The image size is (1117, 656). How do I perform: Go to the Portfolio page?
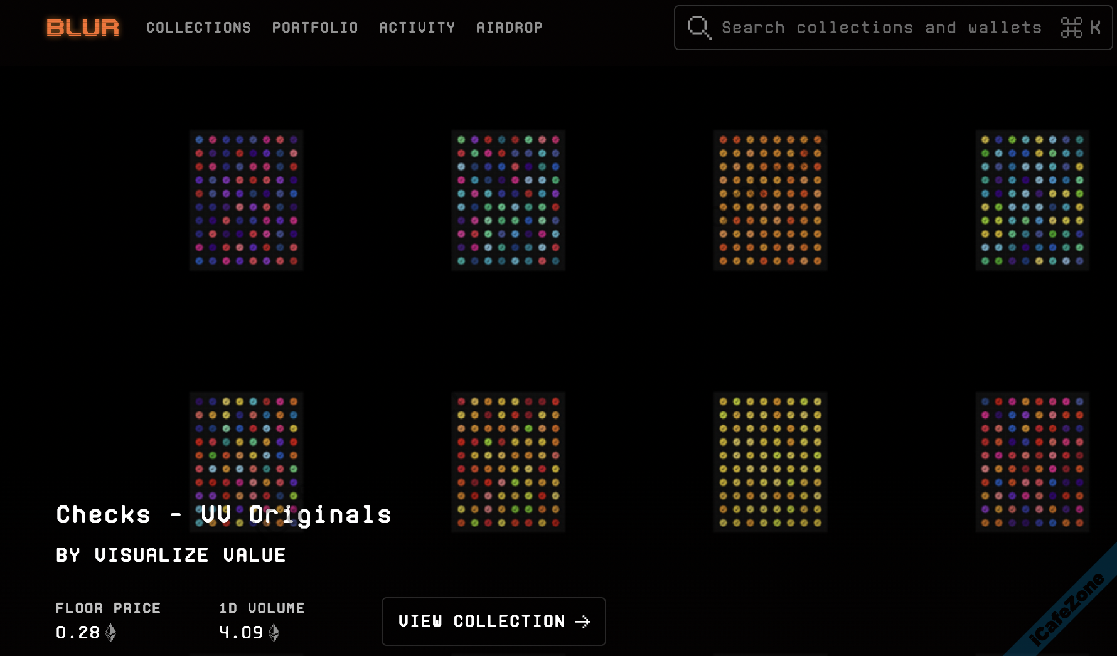(315, 28)
